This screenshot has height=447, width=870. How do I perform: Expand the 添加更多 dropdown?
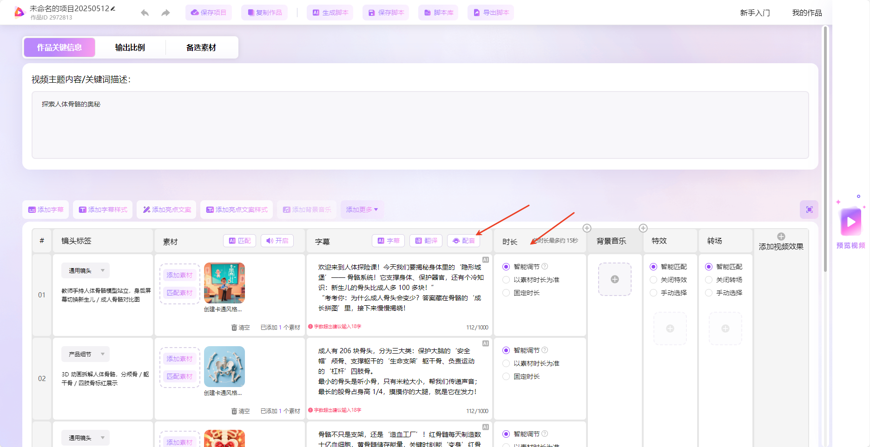(x=362, y=210)
